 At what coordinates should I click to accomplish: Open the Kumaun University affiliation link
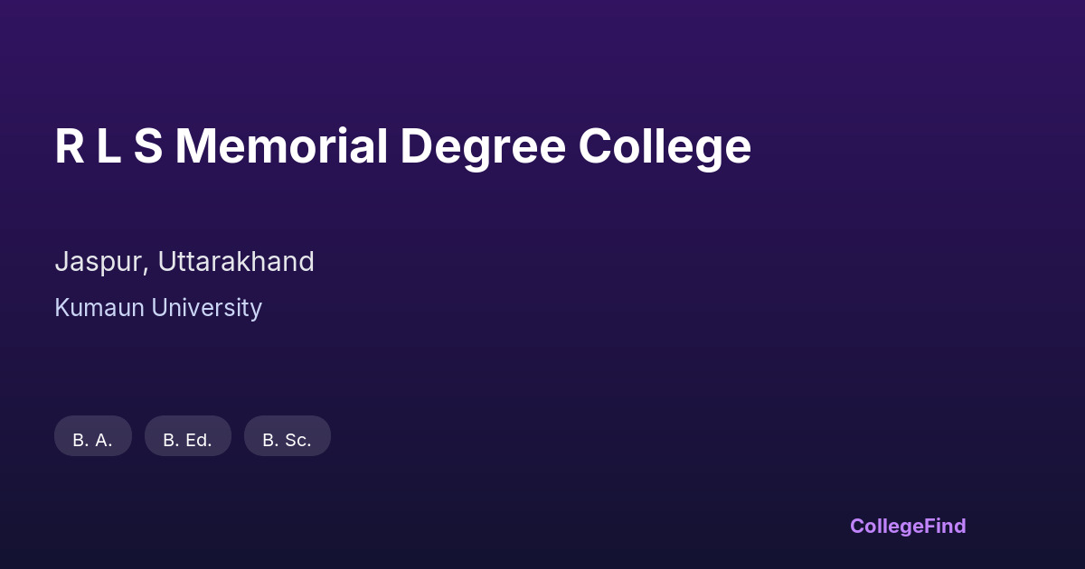(158, 307)
